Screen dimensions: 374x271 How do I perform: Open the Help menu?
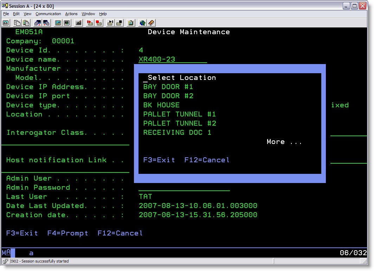tap(103, 14)
